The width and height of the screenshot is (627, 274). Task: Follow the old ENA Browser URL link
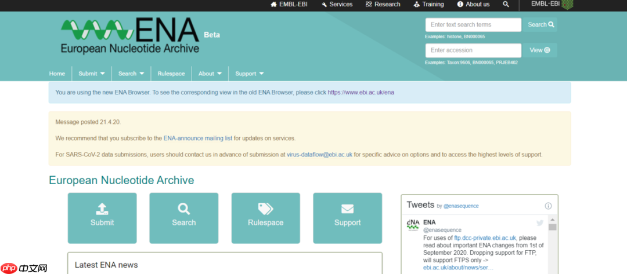pos(362,93)
